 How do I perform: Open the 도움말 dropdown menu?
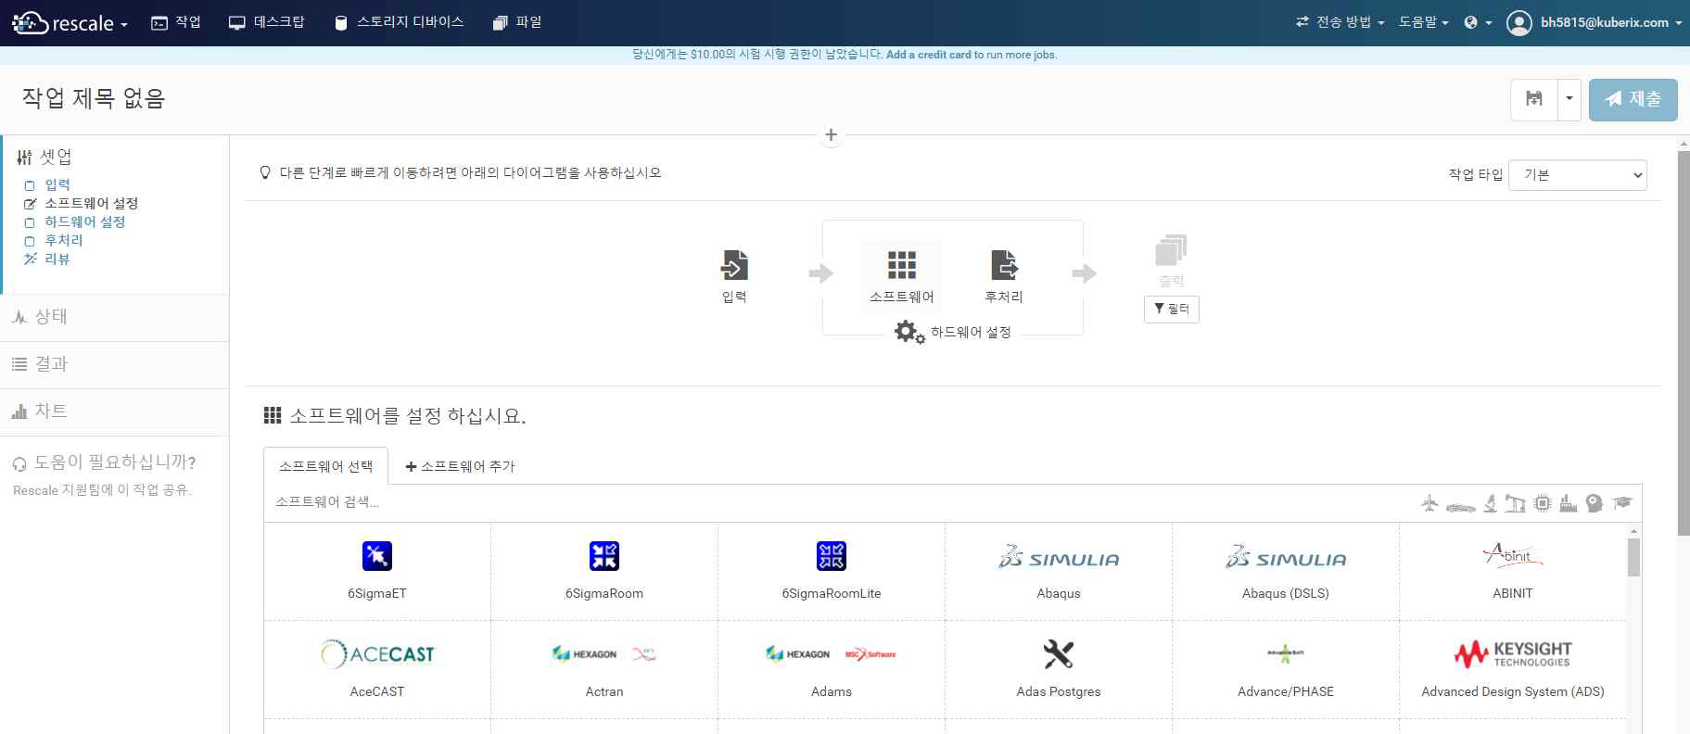1423,22
